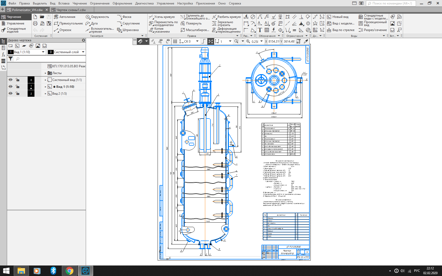The width and height of the screenshot is (442, 276).
Task: Toggle the grid icon in the view toolbar
Action: tap(175, 42)
